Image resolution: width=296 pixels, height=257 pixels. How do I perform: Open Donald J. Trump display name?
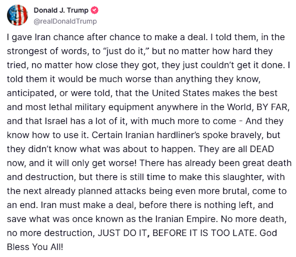point(61,10)
